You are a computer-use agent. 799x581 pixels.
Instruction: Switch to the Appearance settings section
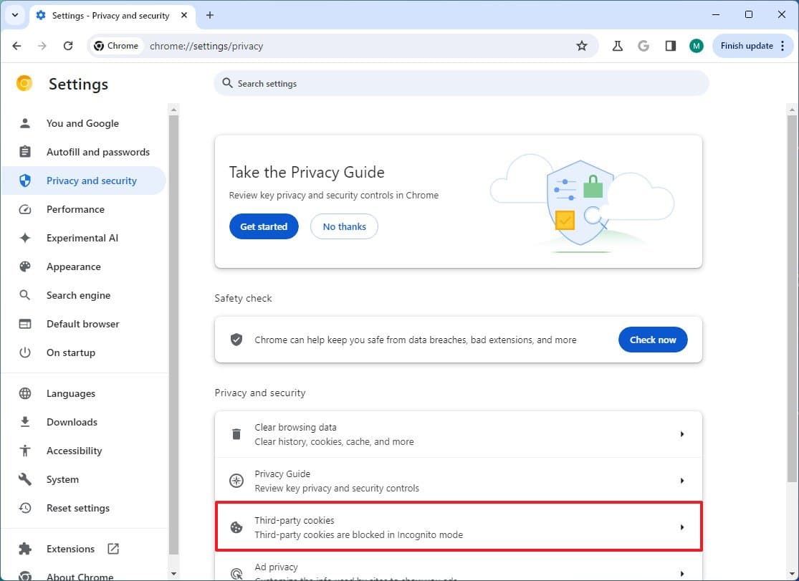pyautogui.click(x=73, y=267)
